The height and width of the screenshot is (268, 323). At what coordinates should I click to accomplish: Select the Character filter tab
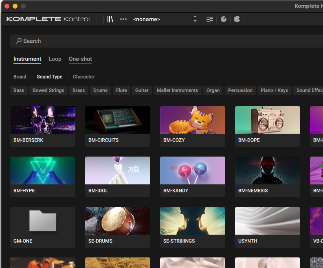click(x=83, y=77)
